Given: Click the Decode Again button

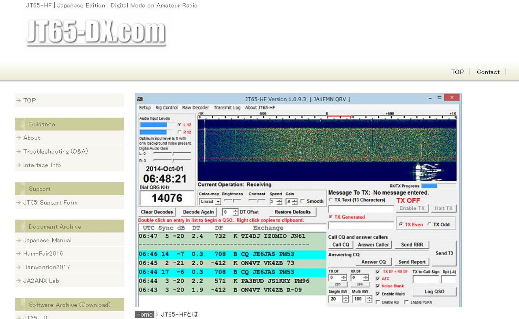Looking at the screenshot, I should (198, 212).
